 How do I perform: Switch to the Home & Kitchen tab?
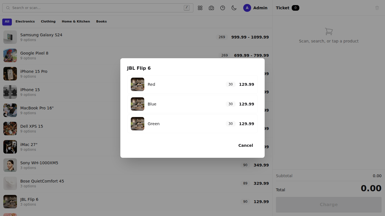click(x=76, y=22)
